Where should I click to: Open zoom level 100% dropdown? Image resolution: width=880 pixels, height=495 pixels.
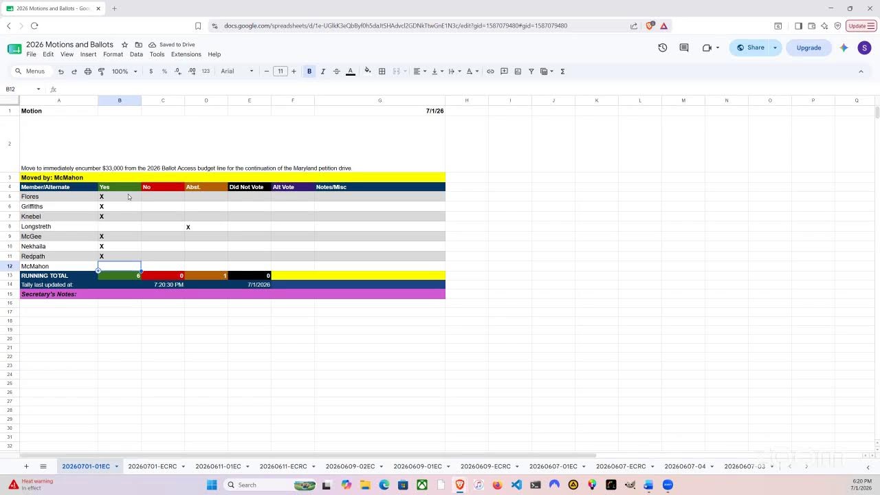[124, 71]
